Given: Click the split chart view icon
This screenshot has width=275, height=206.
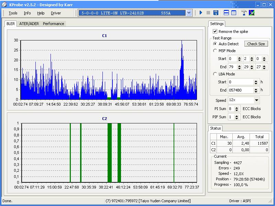Looking at the screenshot, I should coord(226,13).
